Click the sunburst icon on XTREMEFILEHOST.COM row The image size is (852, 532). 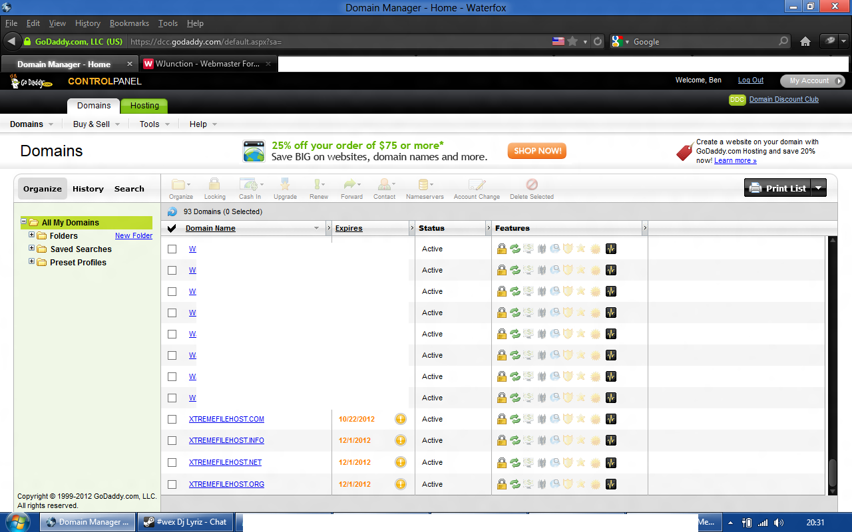tap(595, 419)
